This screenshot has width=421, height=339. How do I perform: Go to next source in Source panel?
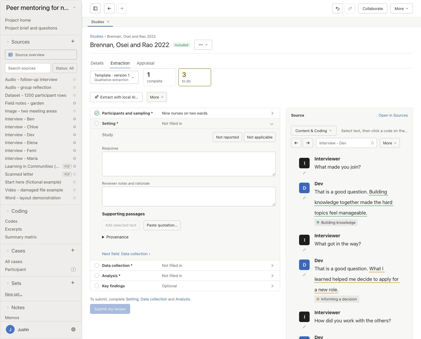tap(308, 143)
